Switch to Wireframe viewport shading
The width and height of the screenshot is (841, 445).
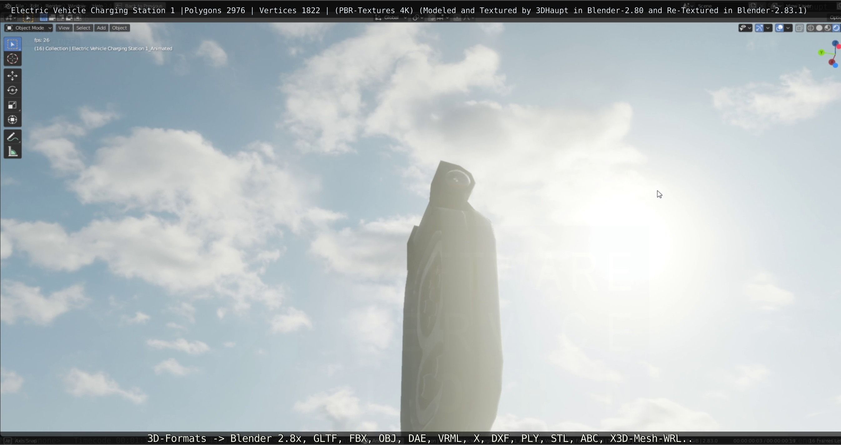pos(810,28)
